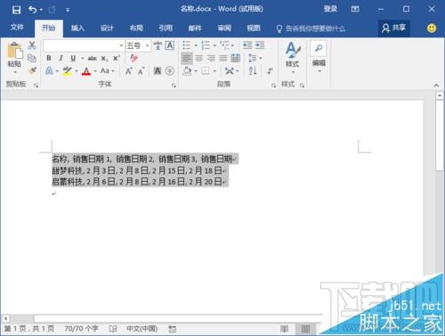Image resolution: width=445 pixels, height=336 pixels.
Task: Switch to the Design (设计) tab
Action: (107, 29)
